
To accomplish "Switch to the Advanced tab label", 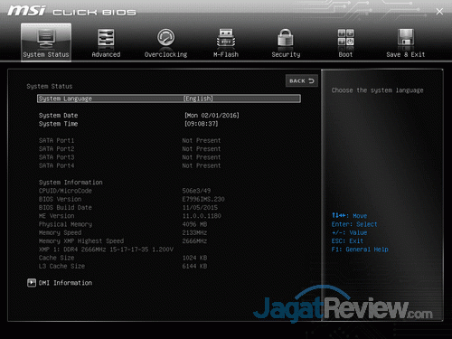I will [x=106, y=54].
